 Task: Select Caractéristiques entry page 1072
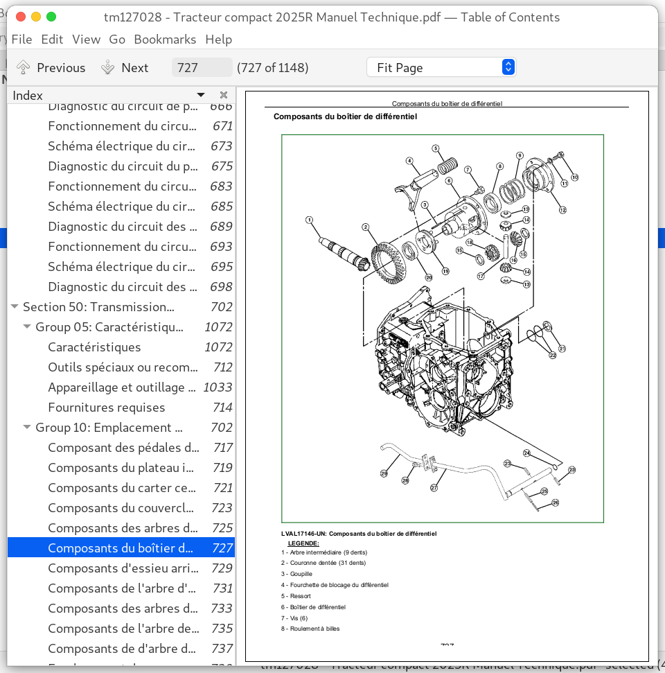pyautogui.click(x=121, y=347)
